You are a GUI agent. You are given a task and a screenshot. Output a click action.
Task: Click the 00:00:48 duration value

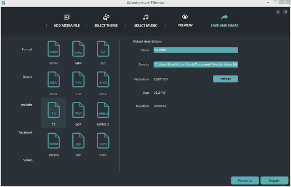pos(160,106)
